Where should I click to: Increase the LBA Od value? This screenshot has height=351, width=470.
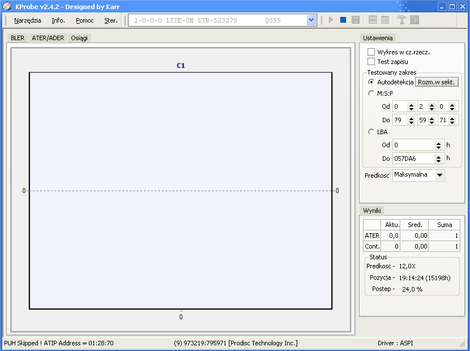438,143
